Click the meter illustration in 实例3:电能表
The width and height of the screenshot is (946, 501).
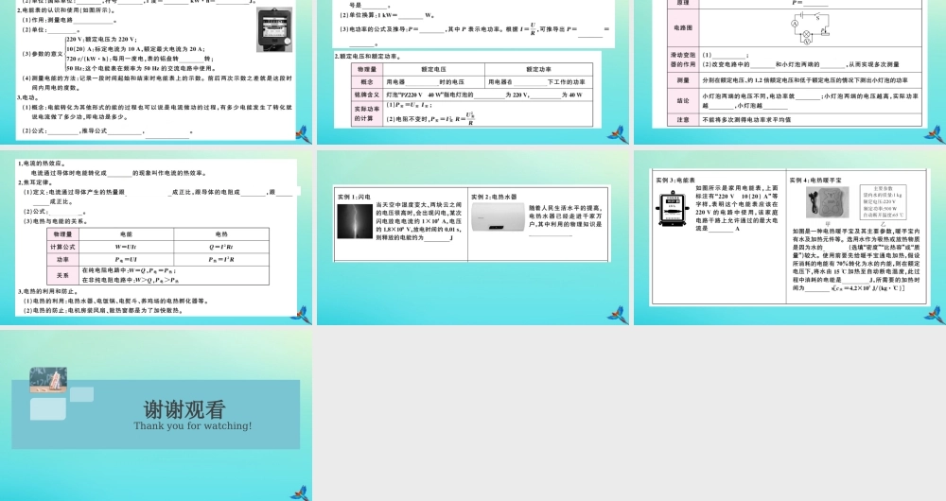[673, 209]
